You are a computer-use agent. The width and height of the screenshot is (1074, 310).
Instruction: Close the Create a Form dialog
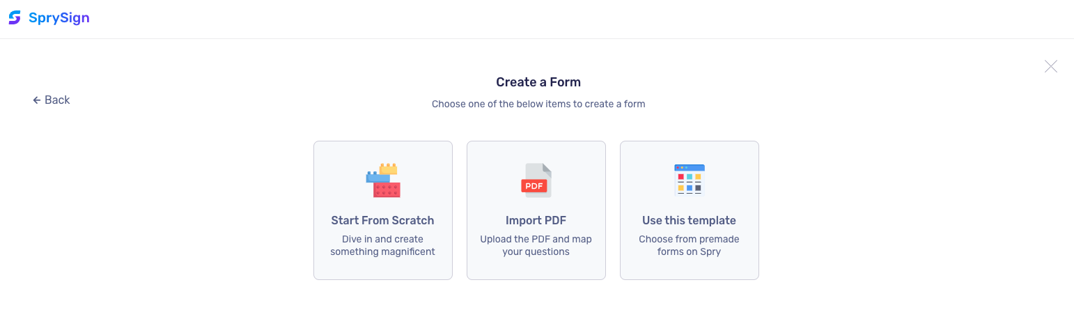click(x=1051, y=66)
